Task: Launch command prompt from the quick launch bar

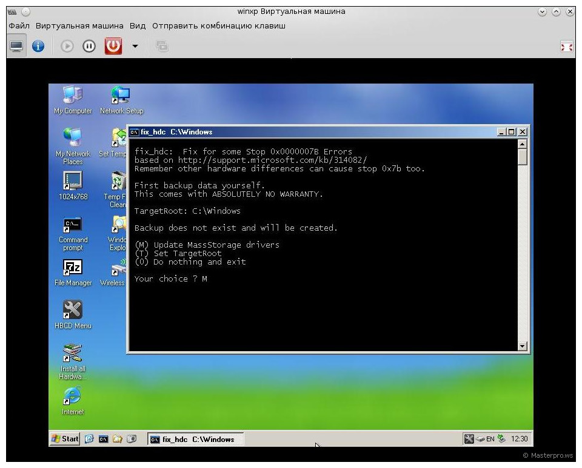Action: click(103, 439)
